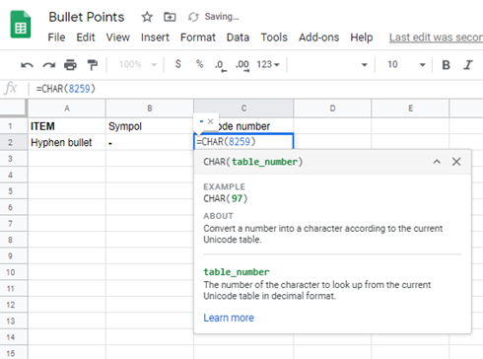Star the Bullet Points document
Image resolution: width=483 pixels, height=359 pixels.
tap(147, 17)
